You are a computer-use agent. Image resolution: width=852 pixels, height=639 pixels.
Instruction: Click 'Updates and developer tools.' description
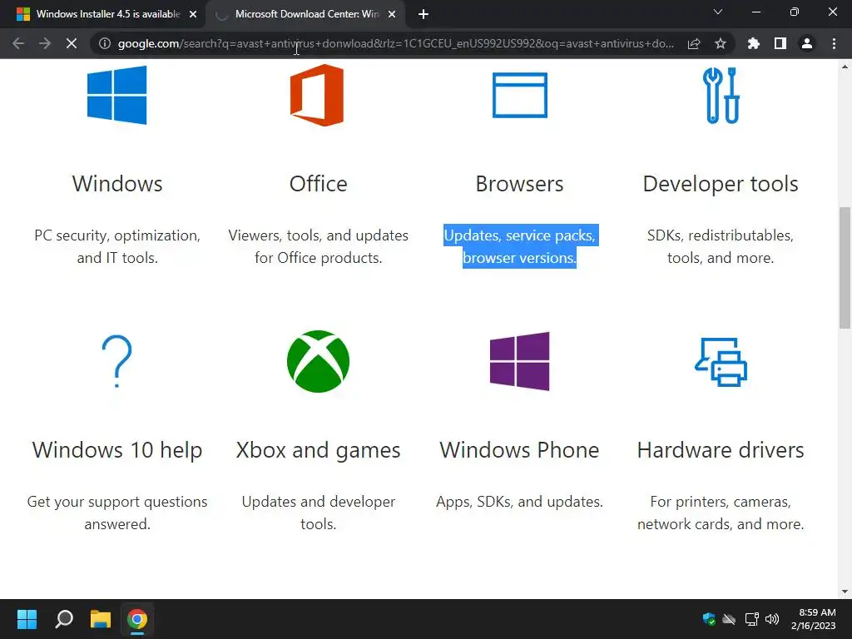(319, 513)
